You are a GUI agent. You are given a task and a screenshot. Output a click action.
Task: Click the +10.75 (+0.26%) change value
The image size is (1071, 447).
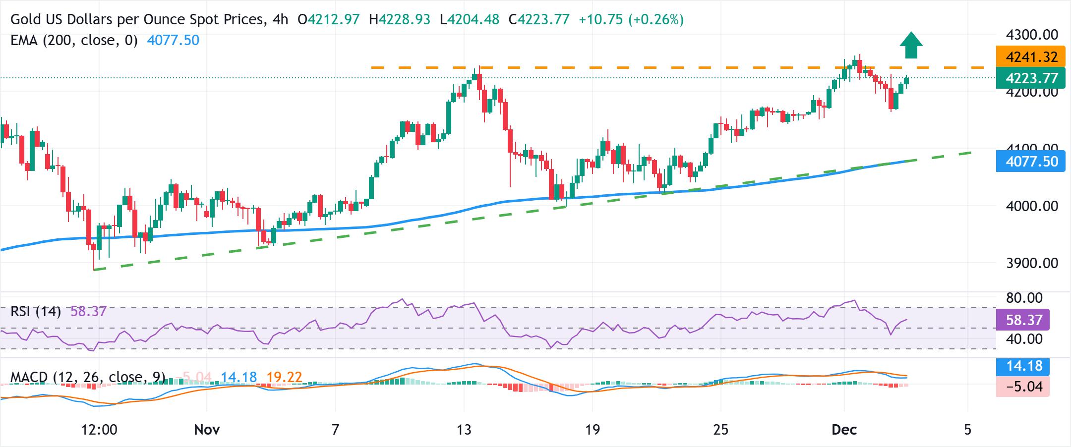(x=631, y=20)
